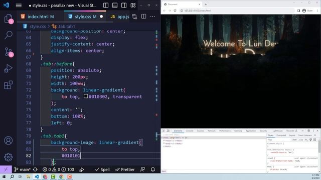The width and height of the screenshot is (321, 180).
Task: Open the Customize Layout menu
Action: [x=133, y=5]
